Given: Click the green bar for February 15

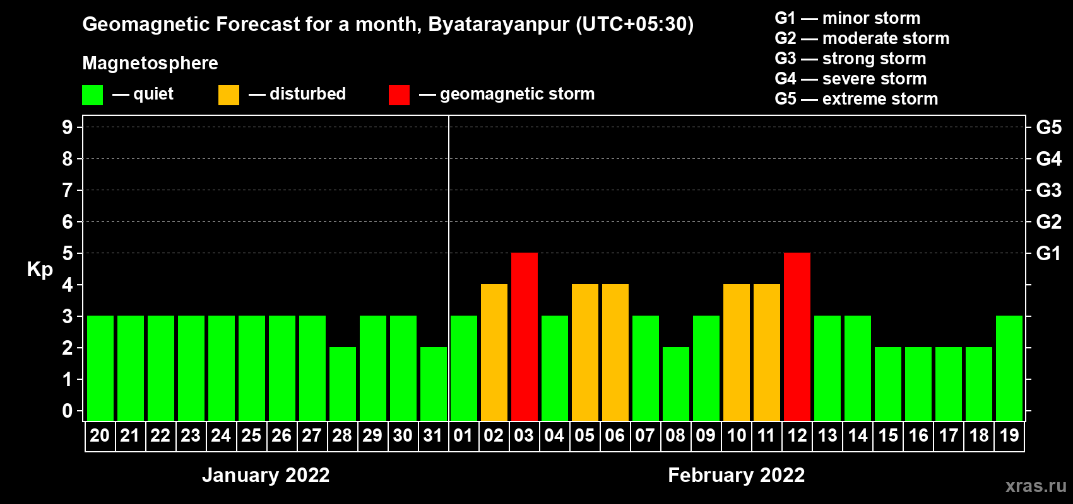Looking at the screenshot, I should click(888, 384).
